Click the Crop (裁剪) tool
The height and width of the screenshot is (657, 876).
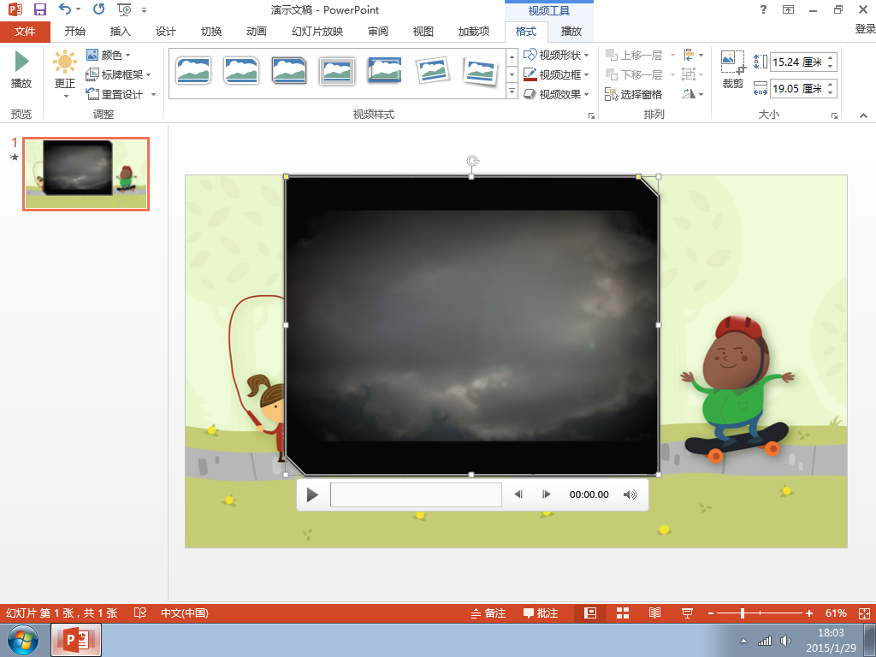733,70
